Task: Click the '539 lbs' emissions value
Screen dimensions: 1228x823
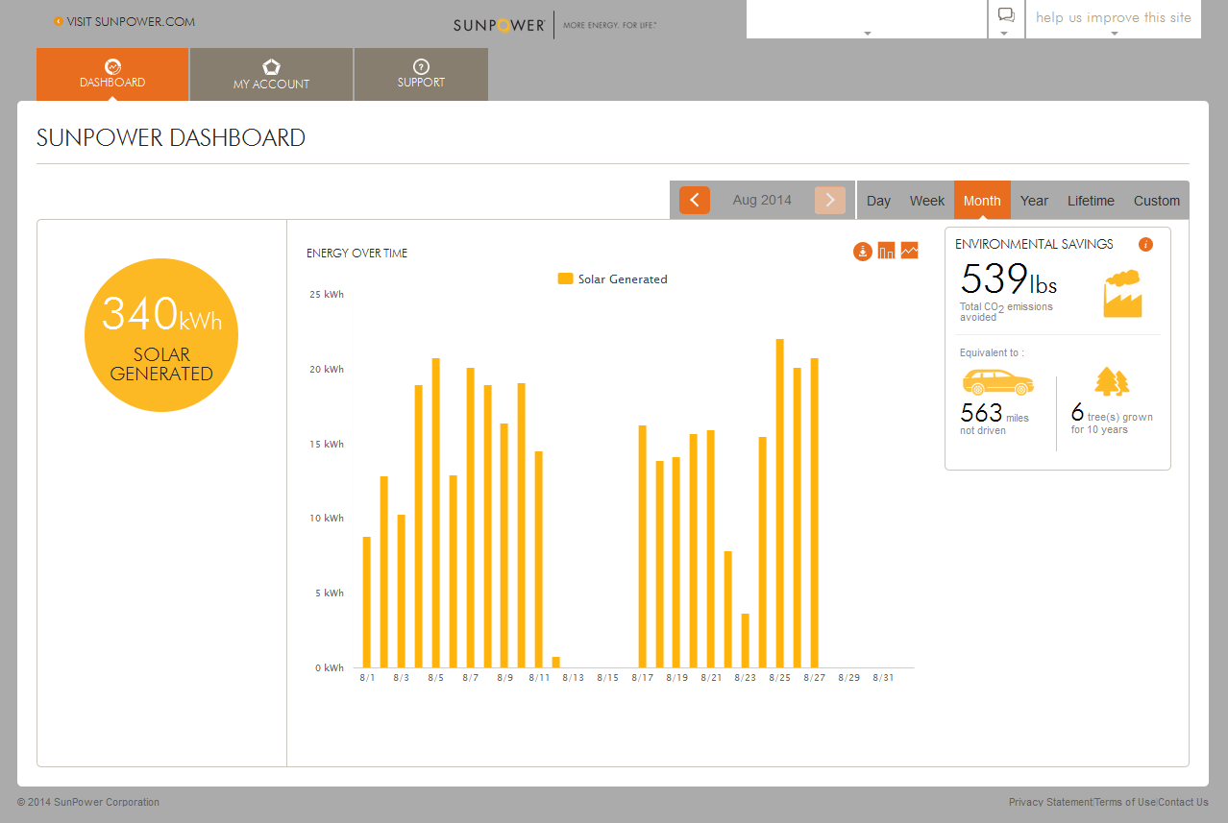Action: 1009,279
